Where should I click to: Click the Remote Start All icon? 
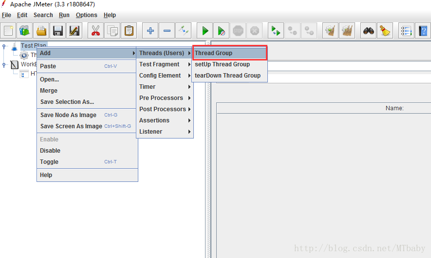coord(276,31)
